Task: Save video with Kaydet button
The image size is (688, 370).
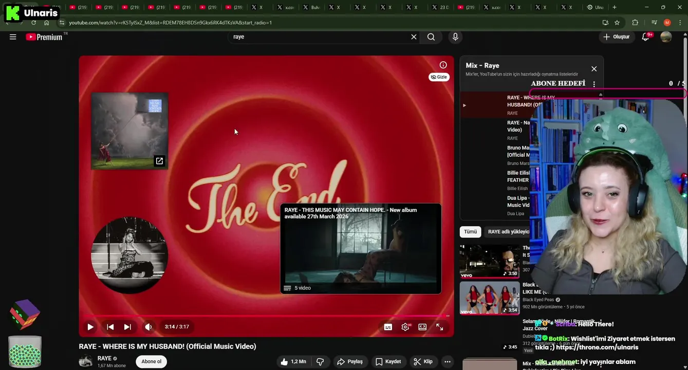Action: coord(388,362)
